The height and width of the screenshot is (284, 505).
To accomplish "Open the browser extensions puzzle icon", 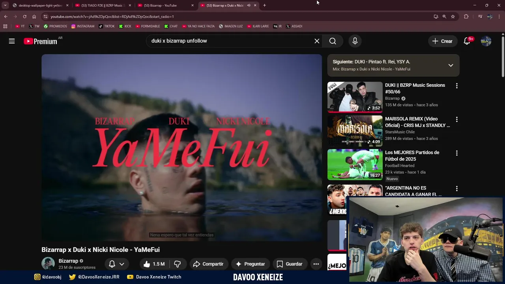I will pos(466,17).
